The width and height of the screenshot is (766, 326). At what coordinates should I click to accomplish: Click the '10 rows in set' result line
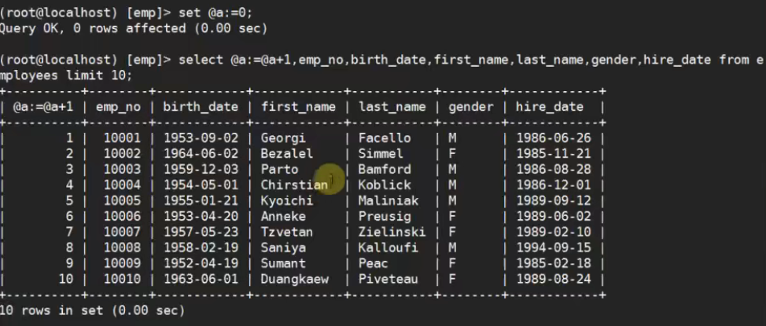click(x=93, y=310)
